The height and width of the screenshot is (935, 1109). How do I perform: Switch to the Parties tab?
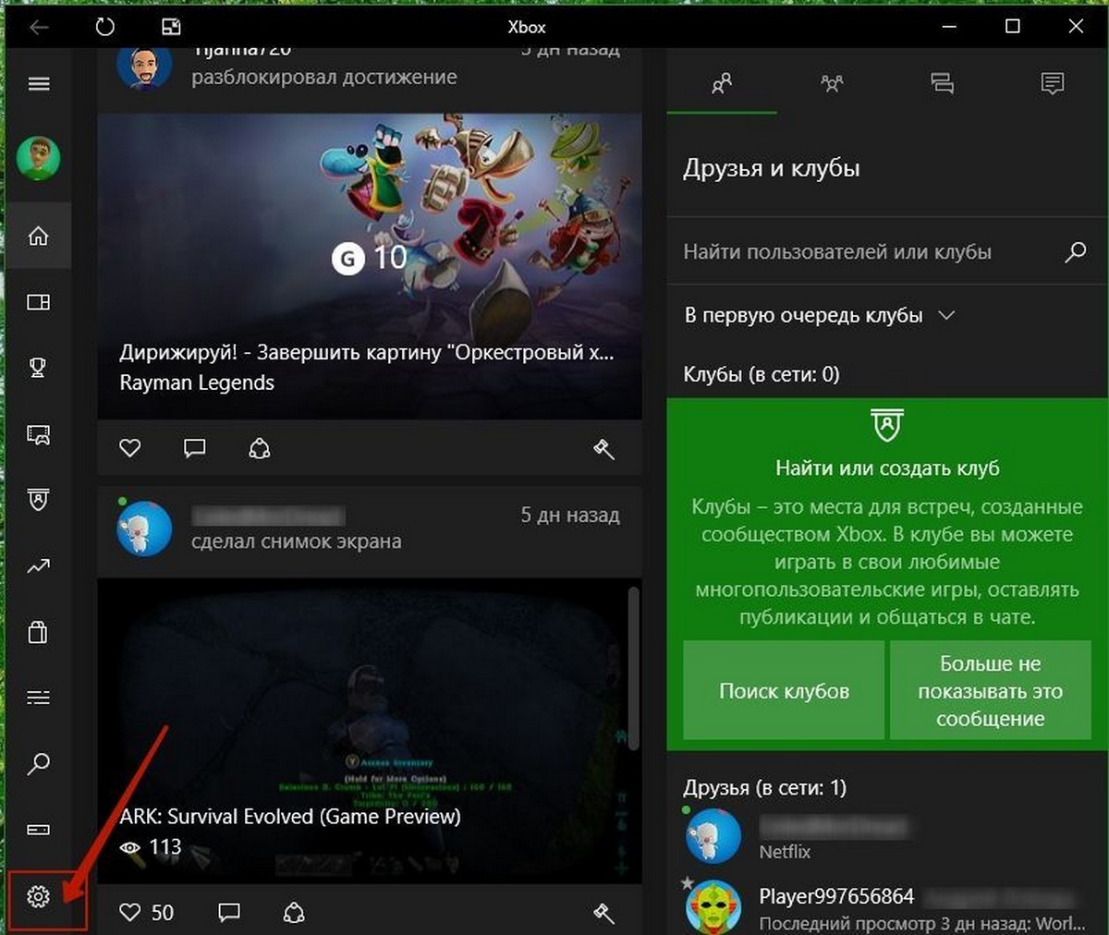832,84
